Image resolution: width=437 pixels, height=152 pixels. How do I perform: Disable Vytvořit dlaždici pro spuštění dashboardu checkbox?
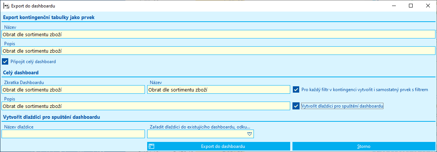[x=296, y=106]
